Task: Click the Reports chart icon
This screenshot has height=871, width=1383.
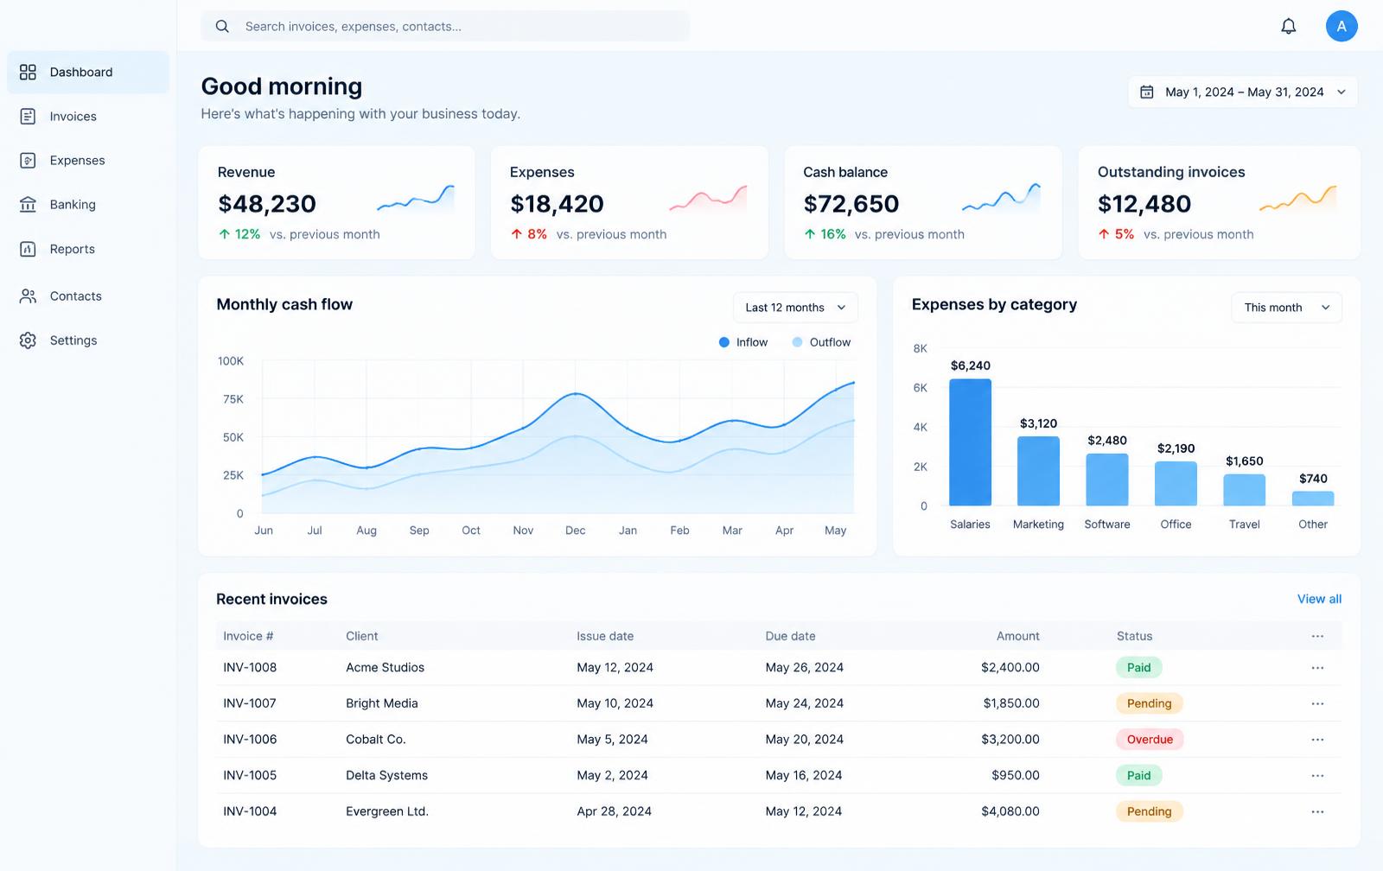Action: tap(28, 249)
